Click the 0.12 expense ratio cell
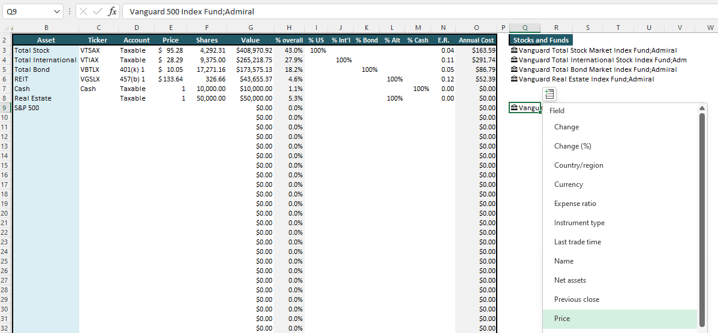Screen dimensions: 718x333 [443, 79]
